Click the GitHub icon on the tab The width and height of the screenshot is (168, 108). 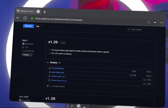coord(18,11)
